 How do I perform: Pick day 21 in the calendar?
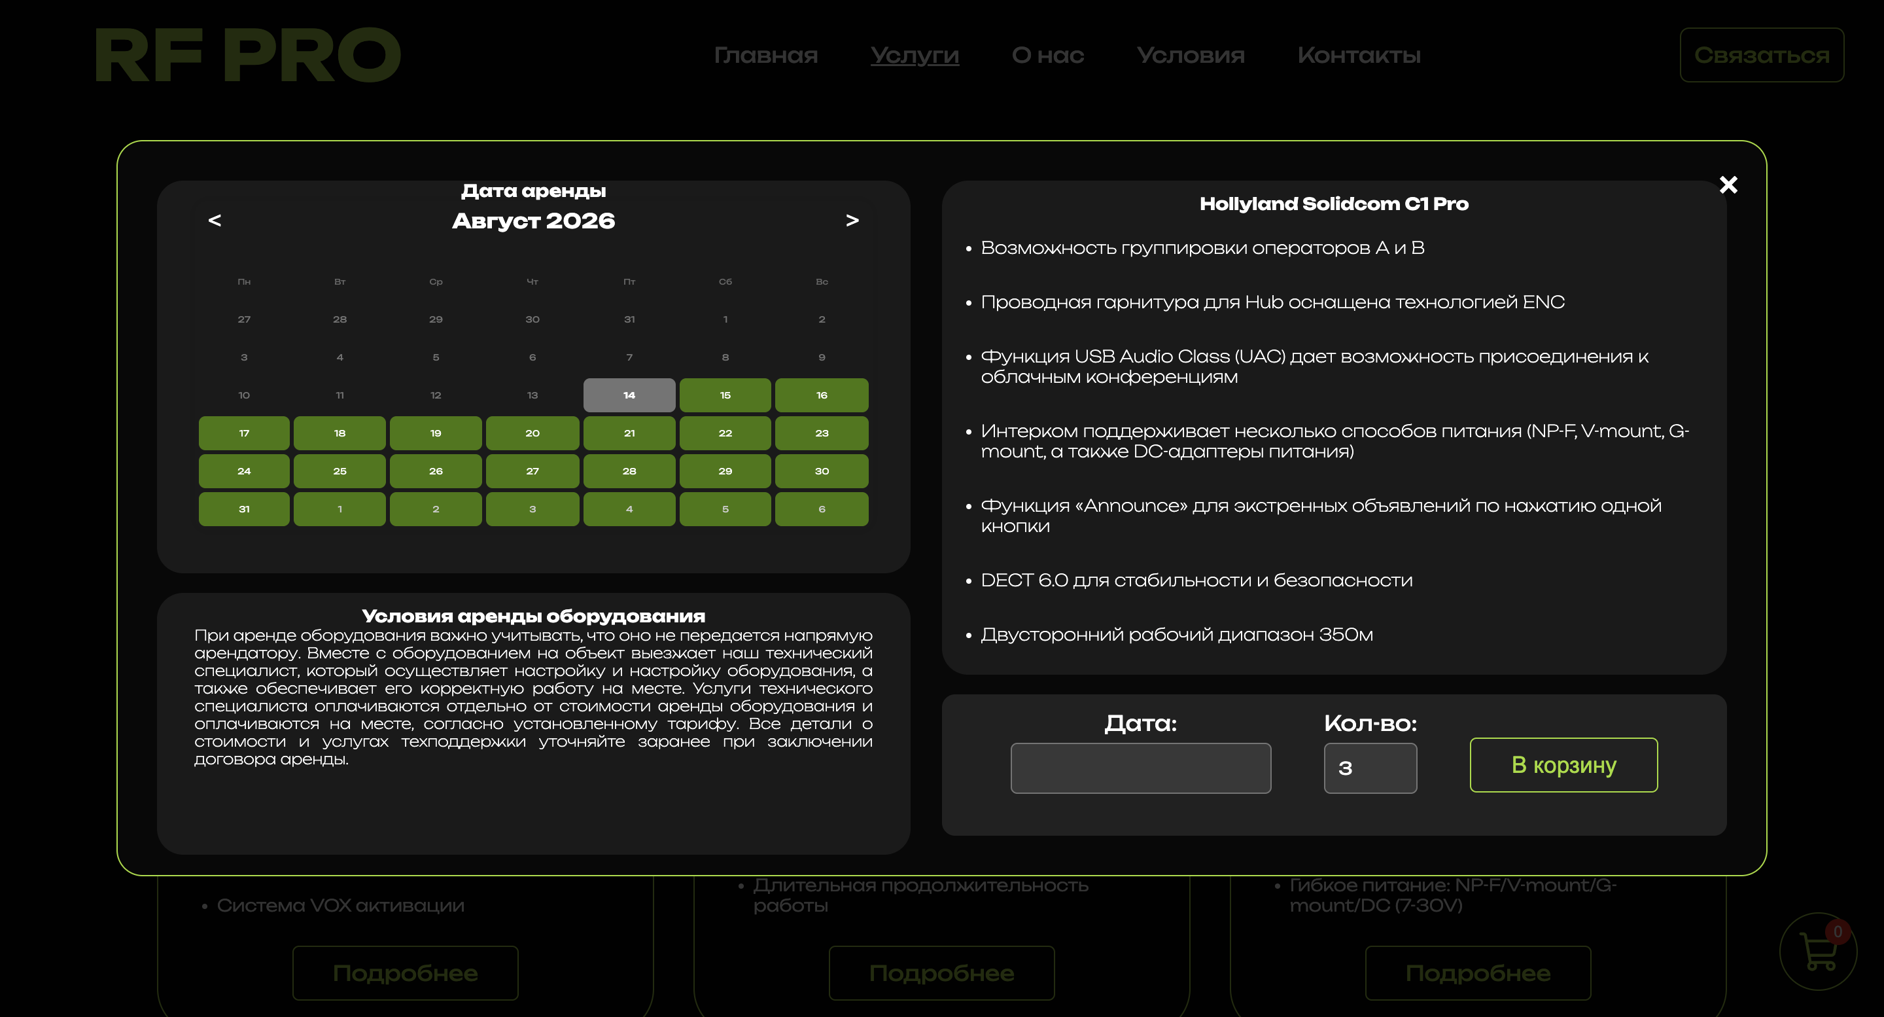[629, 433]
